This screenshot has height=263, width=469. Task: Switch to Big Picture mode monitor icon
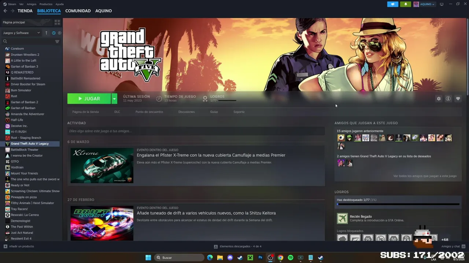[442, 4]
